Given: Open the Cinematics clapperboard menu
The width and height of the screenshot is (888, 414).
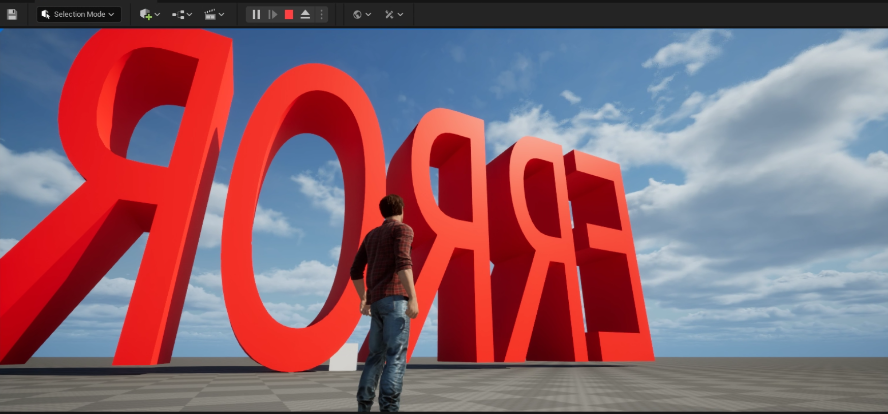Looking at the screenshot, I should (x=214, y=14).
